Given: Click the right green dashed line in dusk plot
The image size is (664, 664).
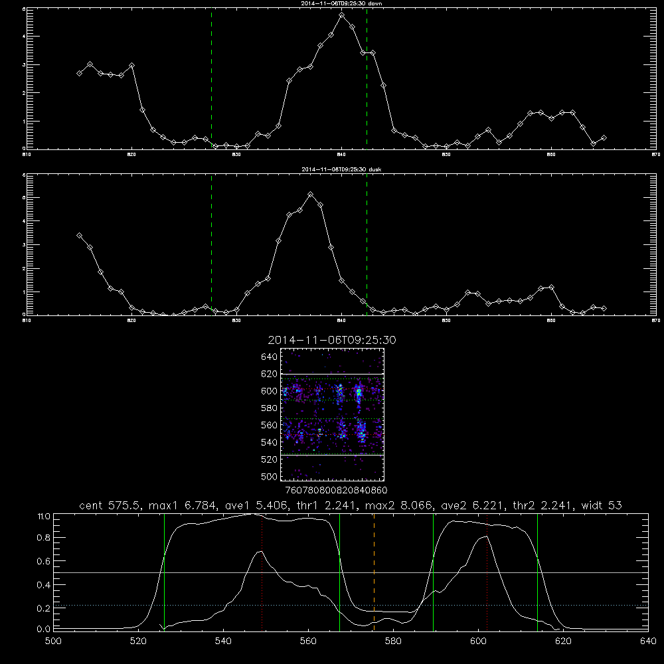Looking at the screenshot, I should pos(367,245).
